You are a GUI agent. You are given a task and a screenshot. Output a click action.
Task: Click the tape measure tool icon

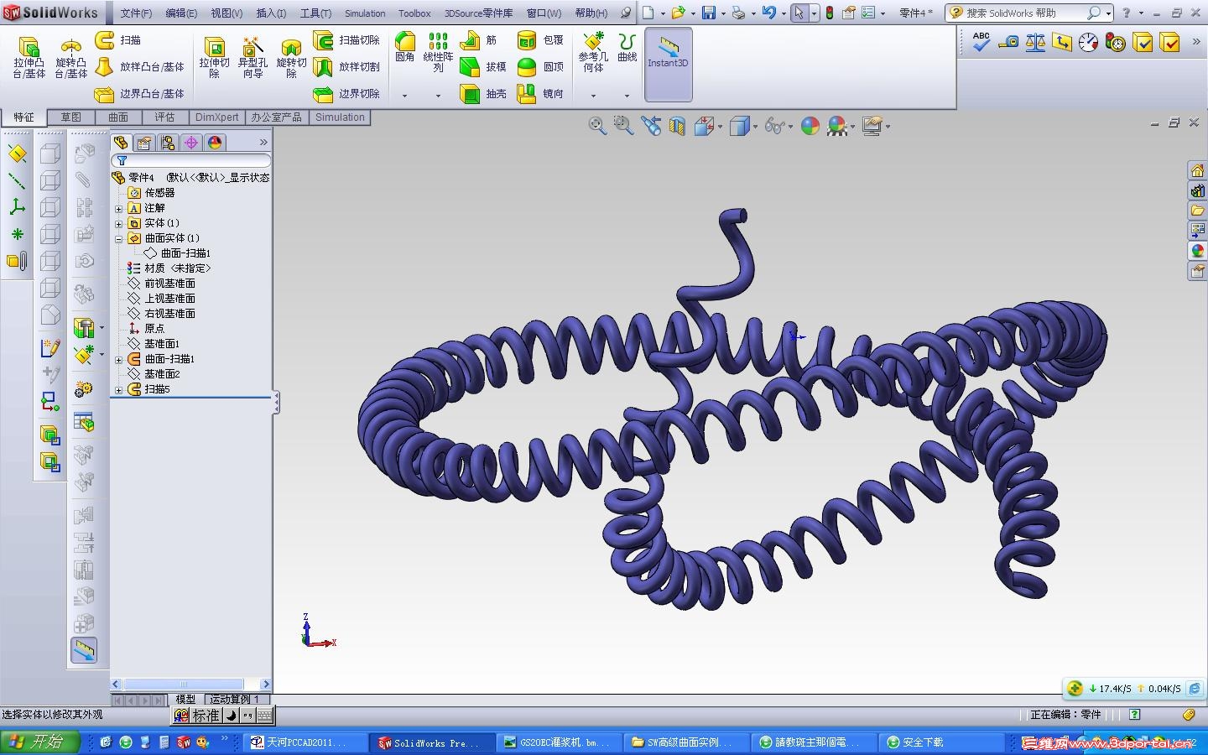tap(1008, 42)
